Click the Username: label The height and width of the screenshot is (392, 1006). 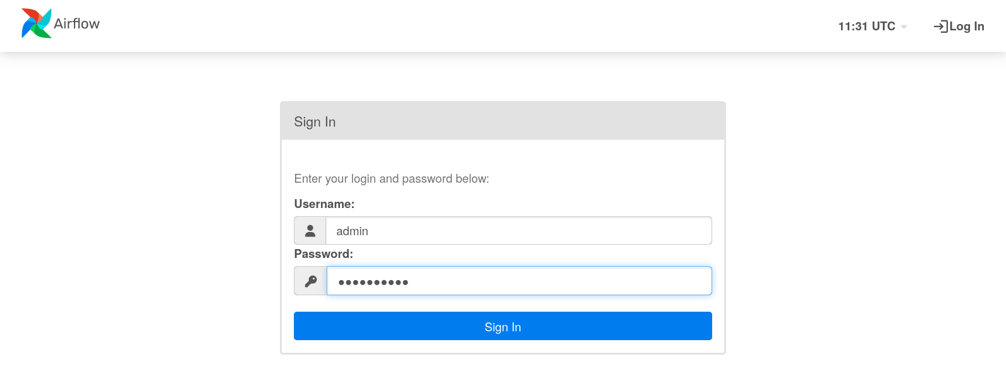(324, 204)
